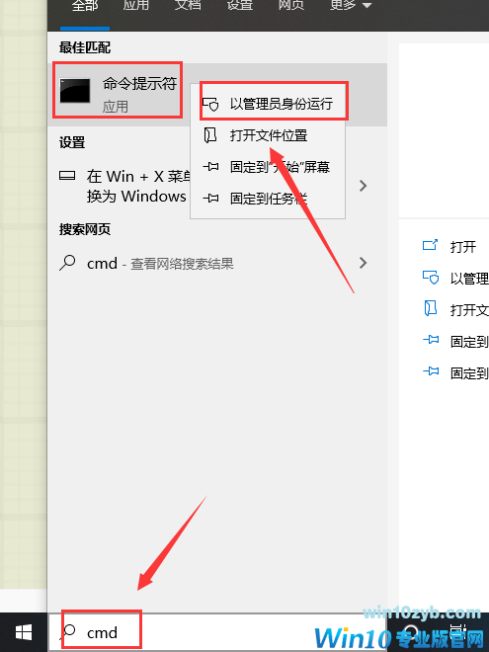Expand the Win + X settings result chevron
Screen dimensions: 489x652
[363, 186]
